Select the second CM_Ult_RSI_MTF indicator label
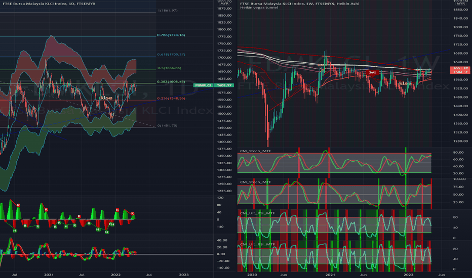 click(257, 244)
